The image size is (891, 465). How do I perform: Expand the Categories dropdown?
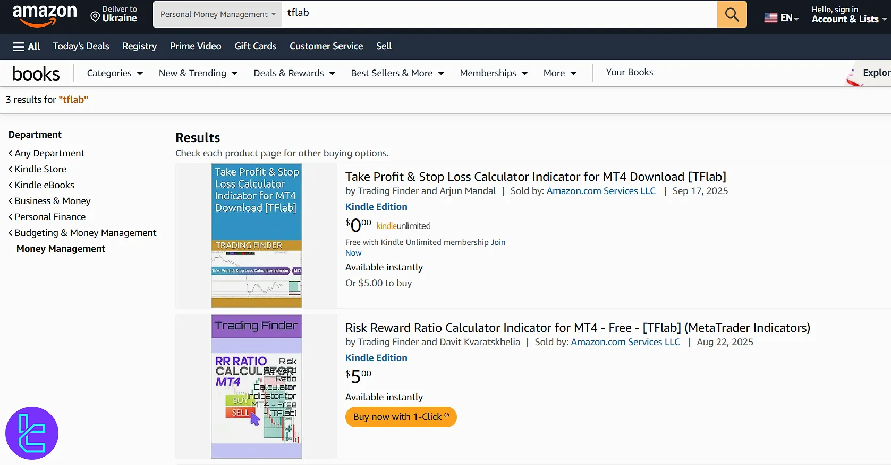click(115, 73)
